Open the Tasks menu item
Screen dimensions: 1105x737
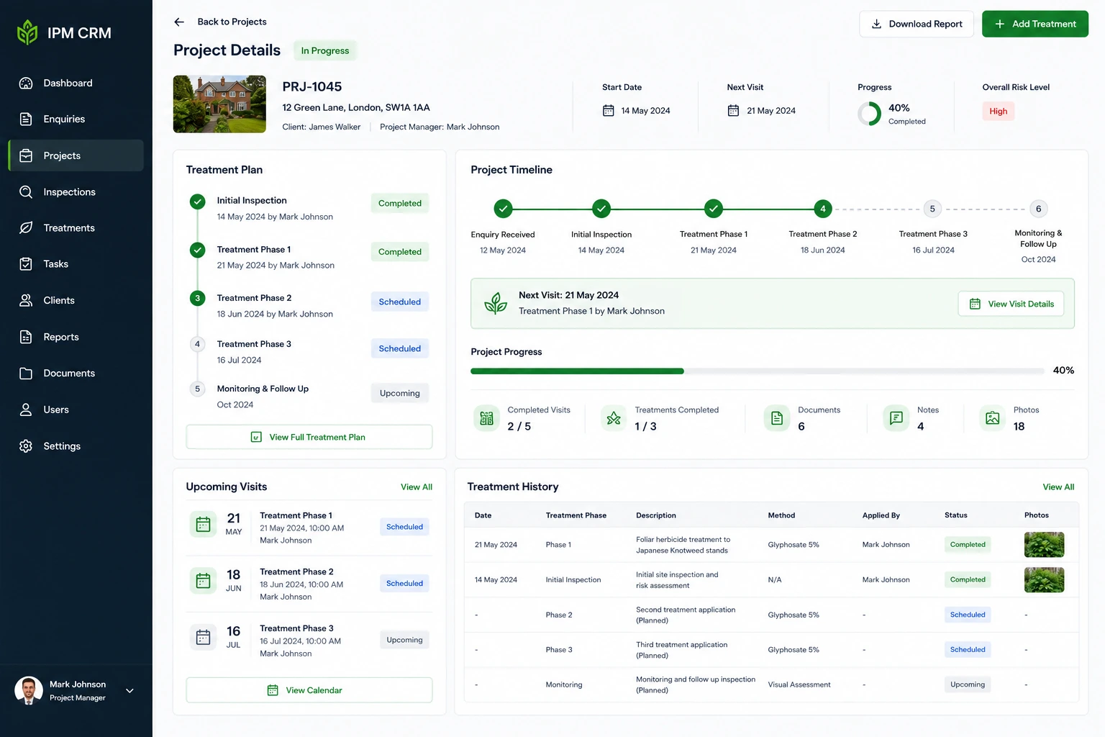pos(76,264)
